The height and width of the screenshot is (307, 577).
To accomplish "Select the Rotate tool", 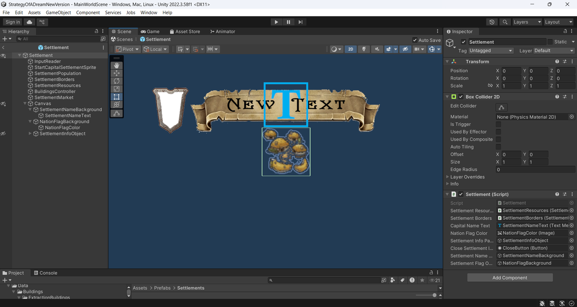I will (116, 81).
